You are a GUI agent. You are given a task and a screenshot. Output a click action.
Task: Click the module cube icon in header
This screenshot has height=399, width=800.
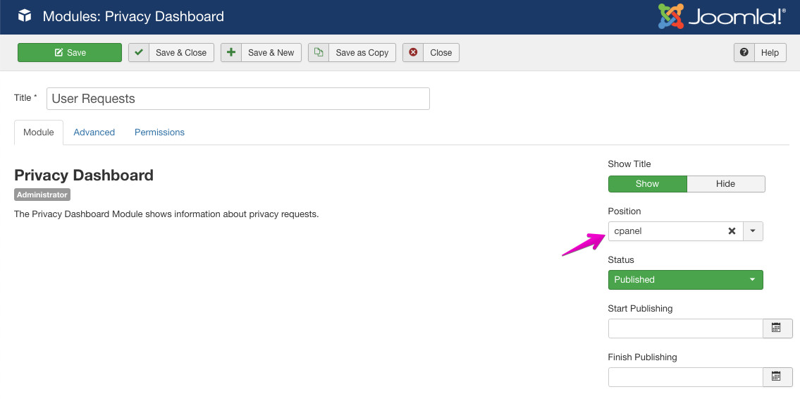(25, 16)
